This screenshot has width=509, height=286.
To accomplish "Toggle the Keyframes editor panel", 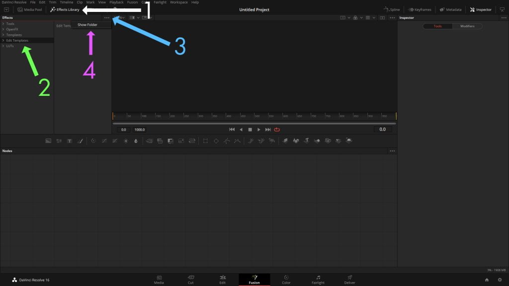I will tap(420, 10).
